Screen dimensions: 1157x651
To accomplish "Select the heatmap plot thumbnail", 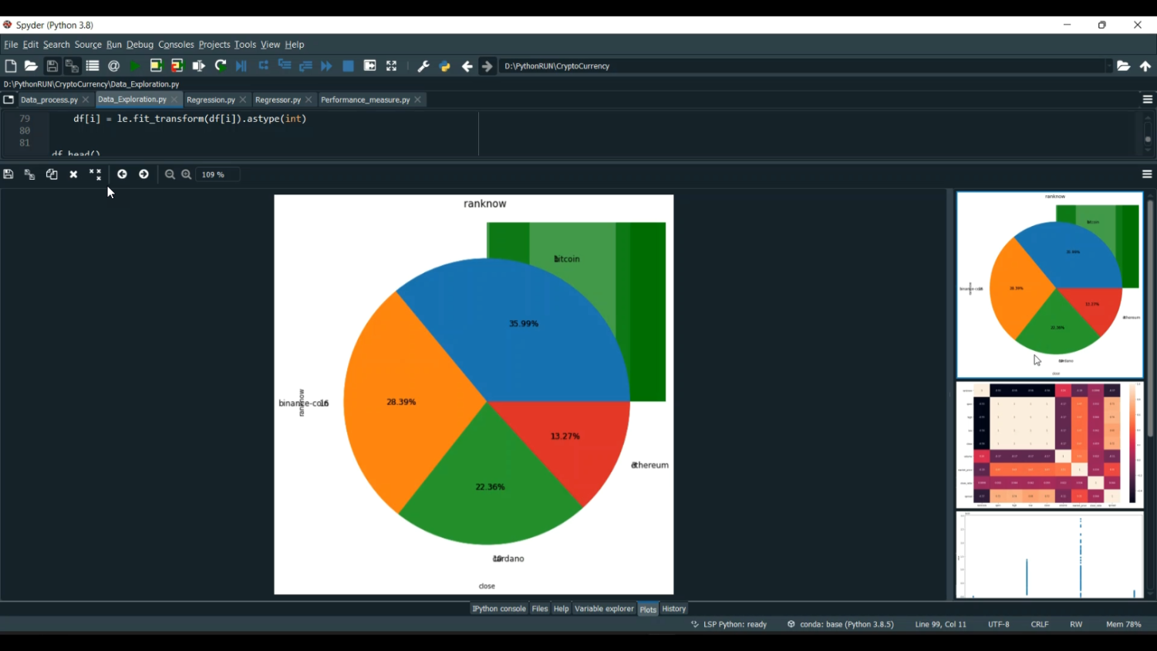I will click(1050, 445).
